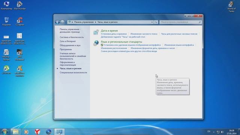This screenshot has height=135, width=240.
Task: Click Изменение расположения link
Action: pyautogui.click(x=114, y=48)
